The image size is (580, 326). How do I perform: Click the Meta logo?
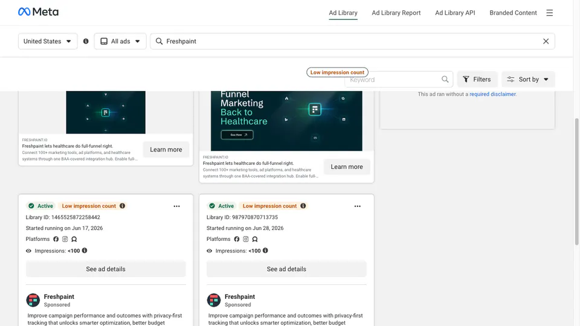tap(38, 12)
